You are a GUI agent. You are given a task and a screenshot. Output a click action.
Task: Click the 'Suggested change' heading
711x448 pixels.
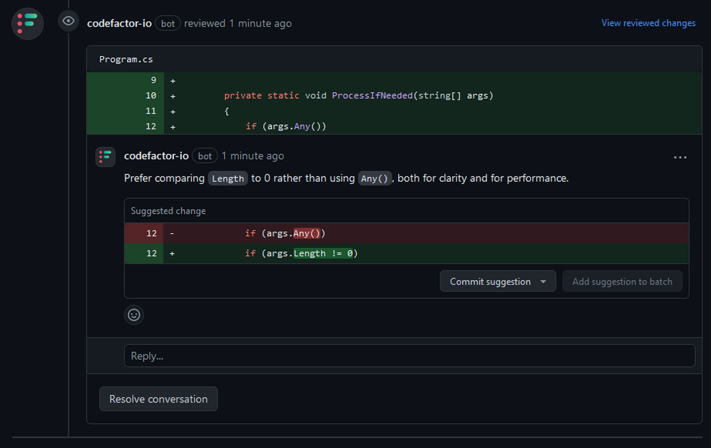168,211
